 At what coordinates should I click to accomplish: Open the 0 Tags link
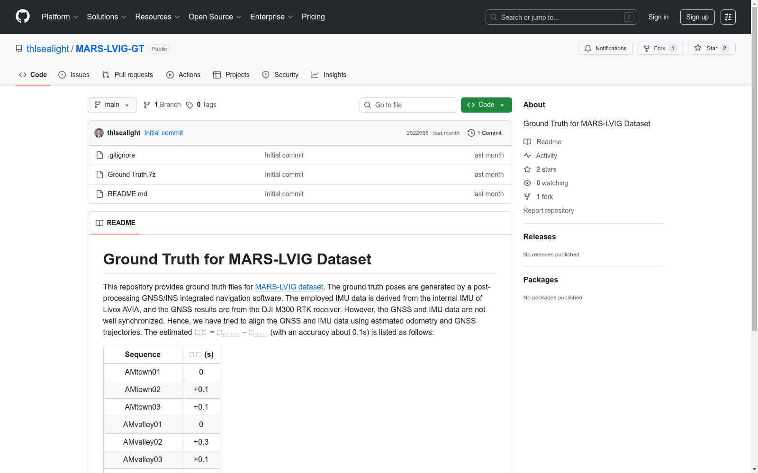(201, 105)
